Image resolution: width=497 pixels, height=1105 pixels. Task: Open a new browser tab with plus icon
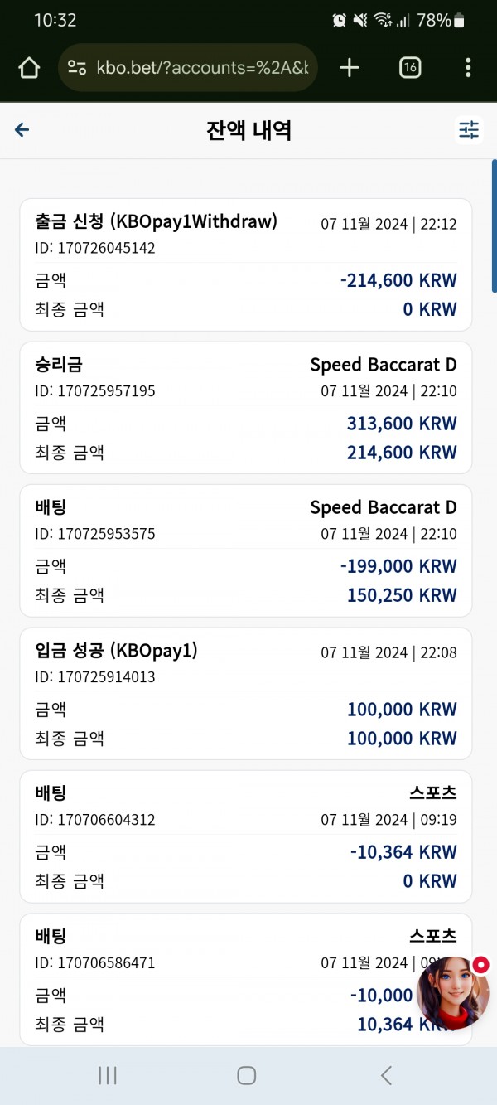(x=350, y=68)
